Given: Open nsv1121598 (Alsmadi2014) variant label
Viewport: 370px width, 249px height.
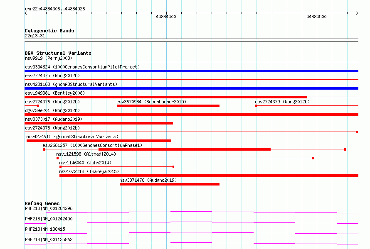Looking at the screenshot, I should [x=86, y=154].
